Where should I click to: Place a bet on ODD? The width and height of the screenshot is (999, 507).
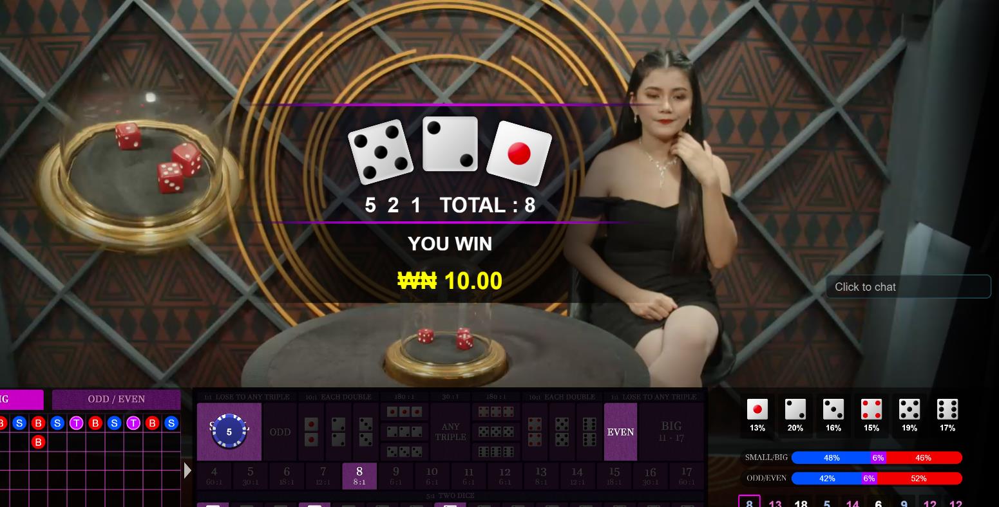(x=280, y=432)
